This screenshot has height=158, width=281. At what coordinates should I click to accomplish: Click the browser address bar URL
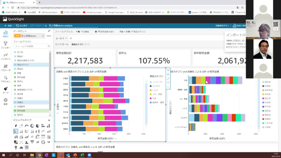69,8
